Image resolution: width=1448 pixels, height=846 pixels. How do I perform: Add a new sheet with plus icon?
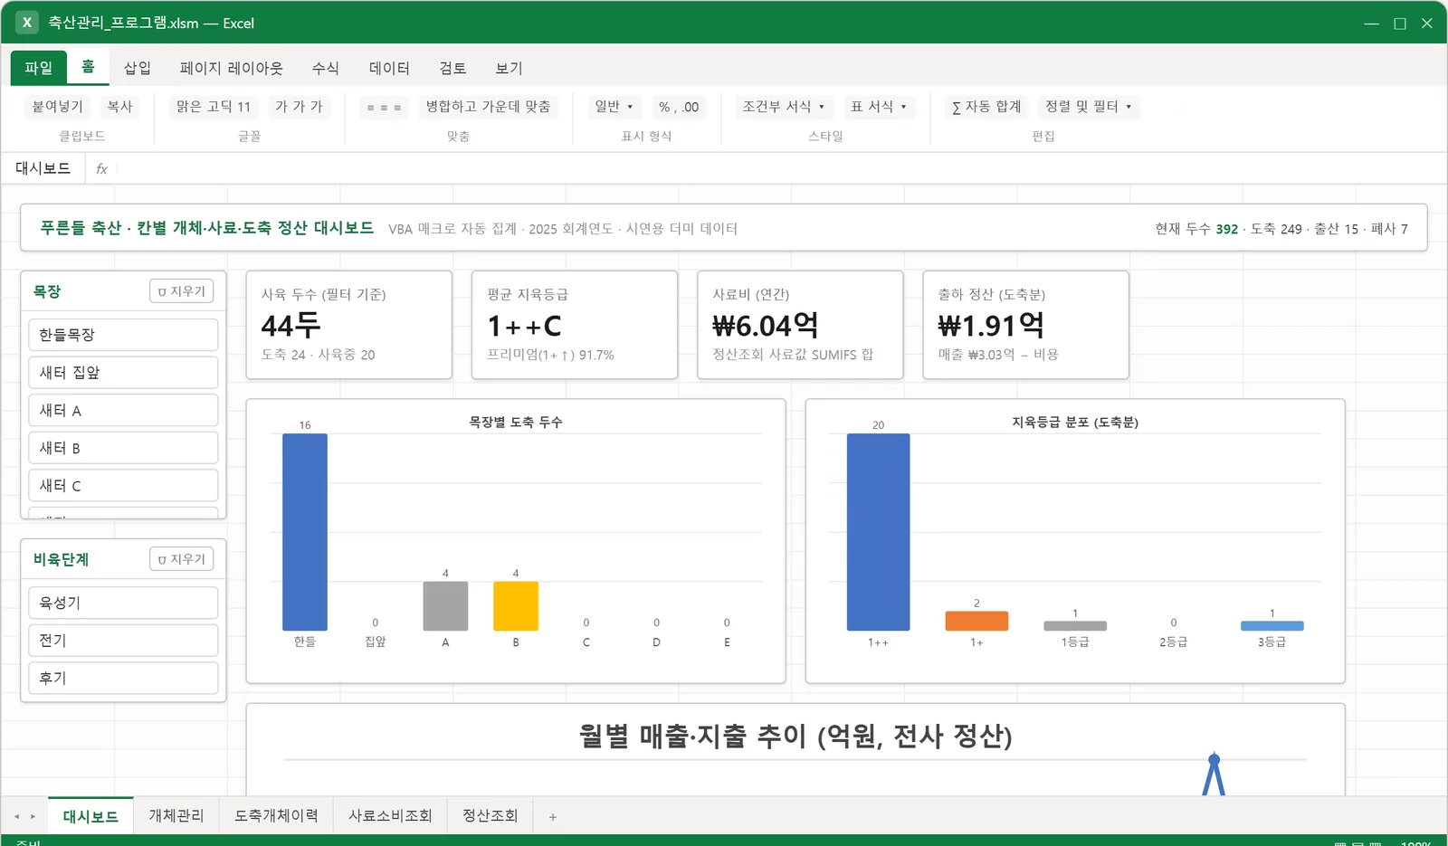pos(552,816)
